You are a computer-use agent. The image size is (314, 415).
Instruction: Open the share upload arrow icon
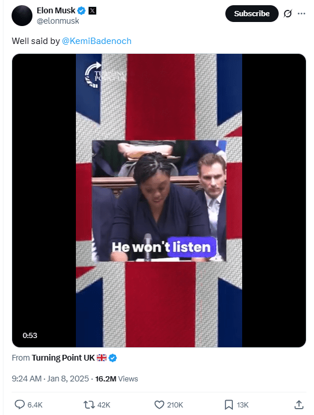298,405
